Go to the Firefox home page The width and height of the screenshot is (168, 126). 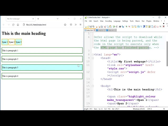[18, 25]
